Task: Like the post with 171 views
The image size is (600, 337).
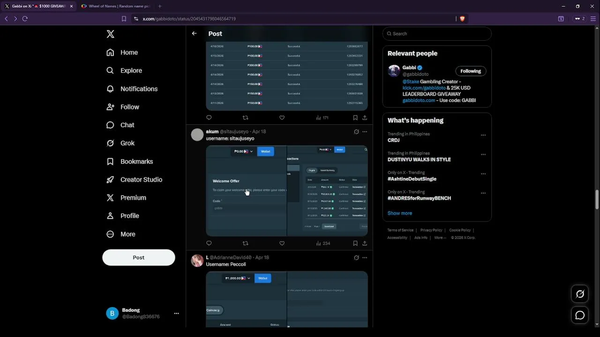Action: click(x=282, y=118)
